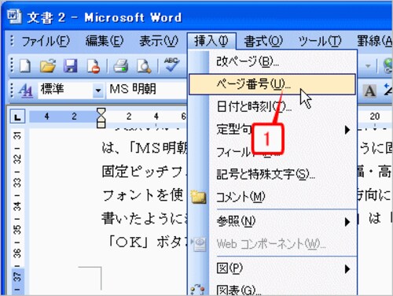The width and height of the screenshot is (393, 296).
Task: Select ページ番号(U)... menu entry
Action: pos(273,84)
